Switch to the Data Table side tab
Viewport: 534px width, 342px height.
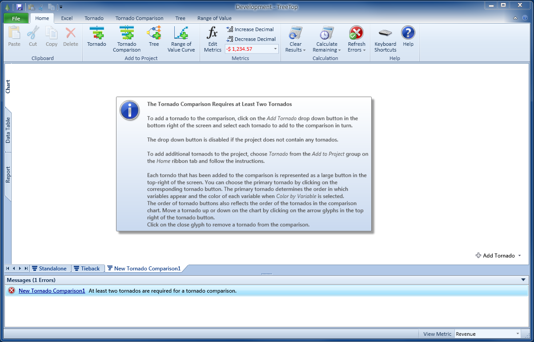click(x=8, y=130)
